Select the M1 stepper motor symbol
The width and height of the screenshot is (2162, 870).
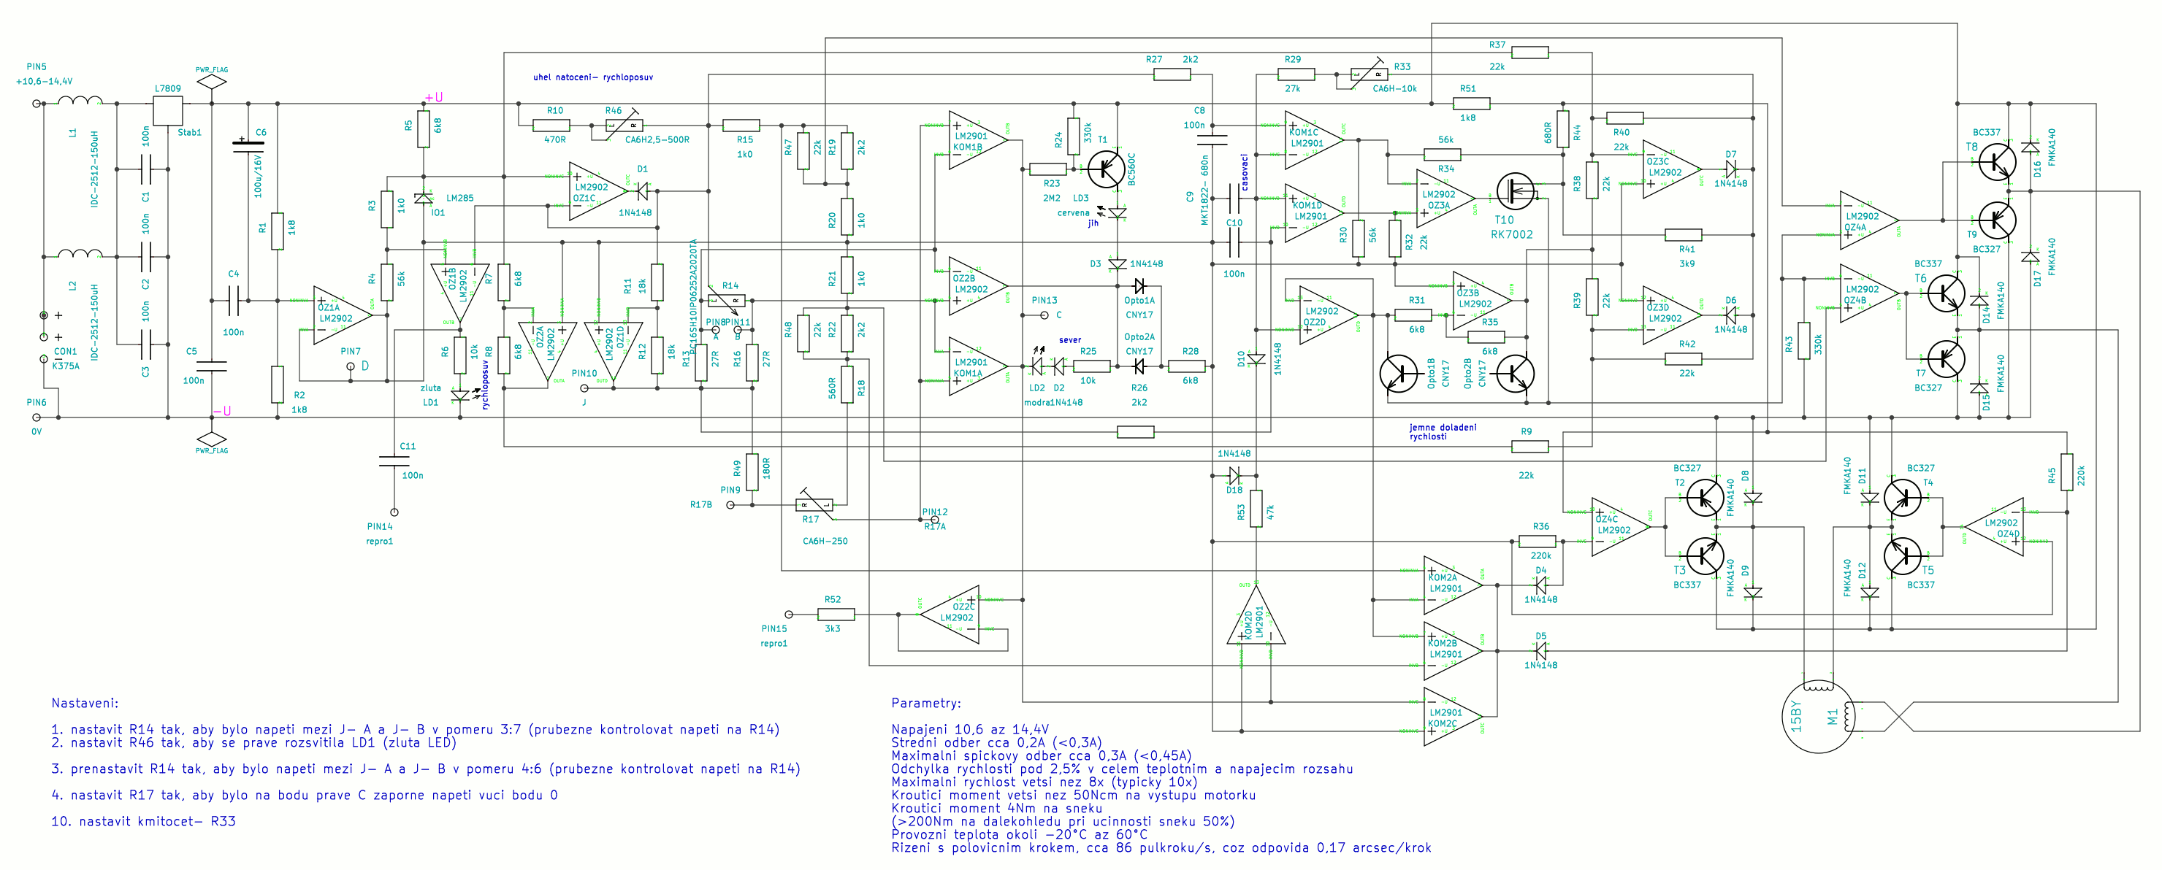coord(1819,717)
